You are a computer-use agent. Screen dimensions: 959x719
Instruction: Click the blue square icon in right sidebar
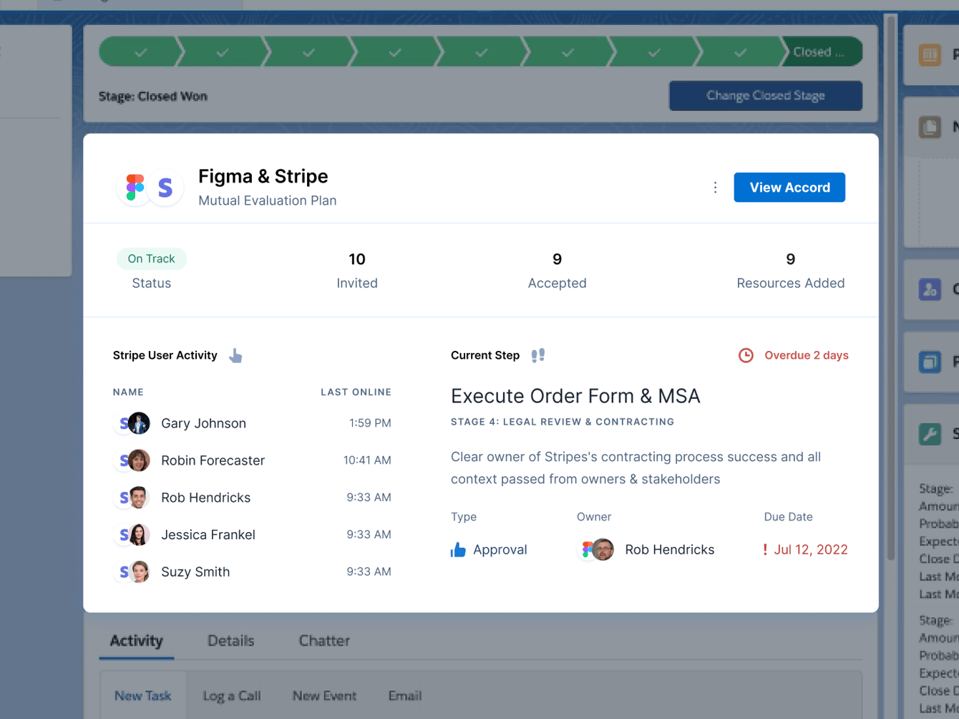pos(930,362)
